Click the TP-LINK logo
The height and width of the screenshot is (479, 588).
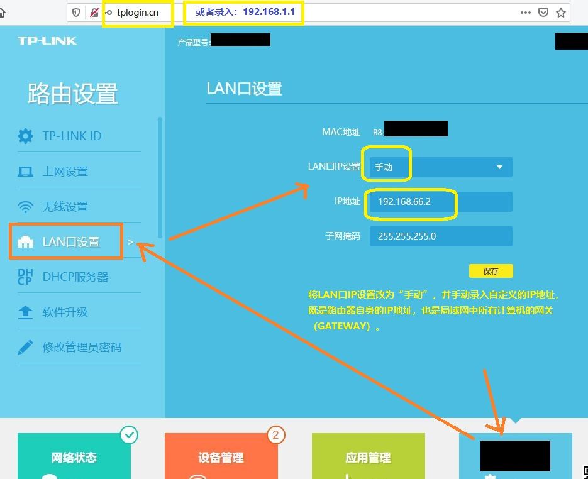(x=47, y=41)
